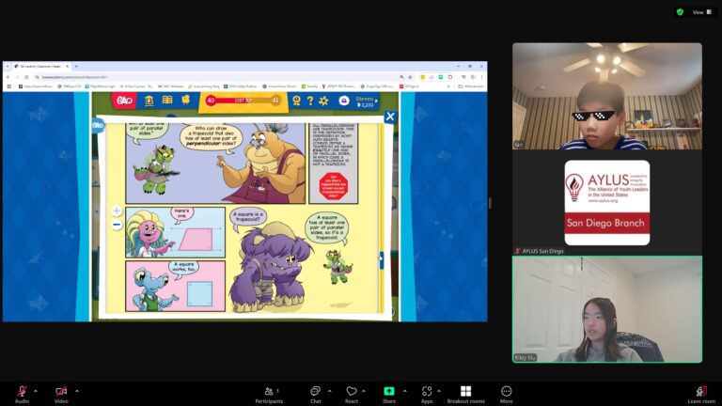722x406 pixels.
Task: Open help with the question mark icon
Action: tap(310, 101)
